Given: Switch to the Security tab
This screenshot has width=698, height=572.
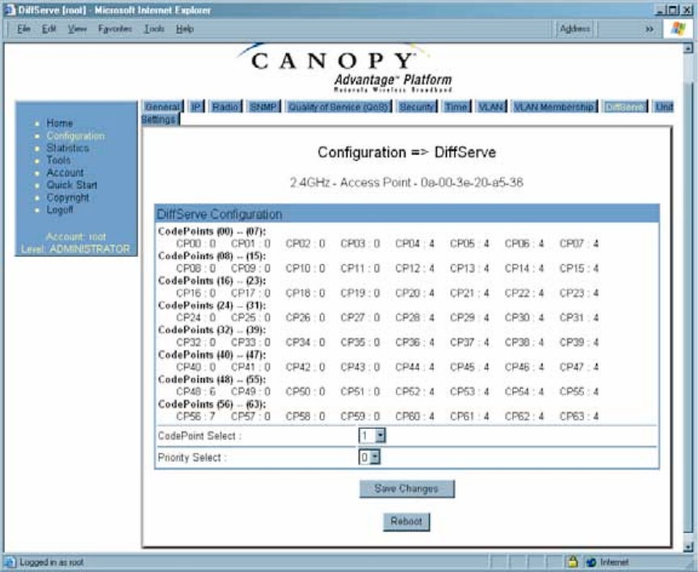Looking at the screenshot, I should click(417, 107).
